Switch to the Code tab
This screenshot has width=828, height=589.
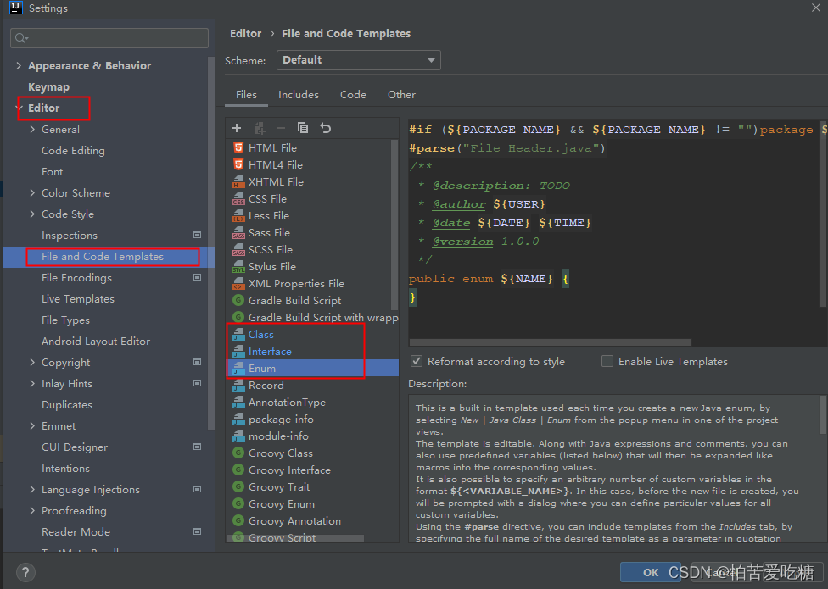(x=353, y=95)
